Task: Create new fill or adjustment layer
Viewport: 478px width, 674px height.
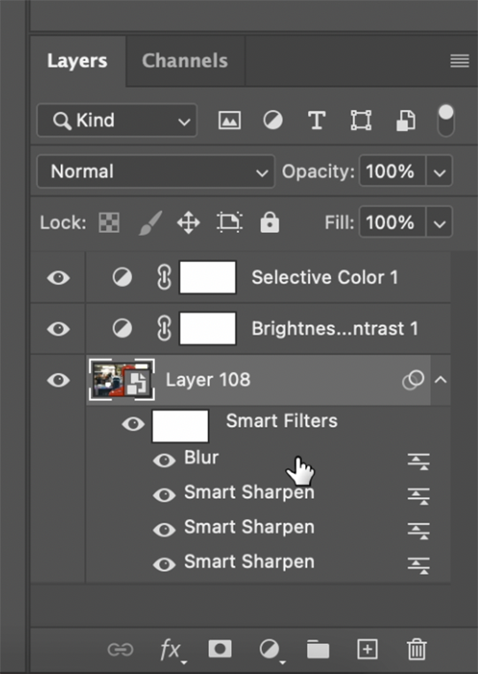Action: coord(271,650)
